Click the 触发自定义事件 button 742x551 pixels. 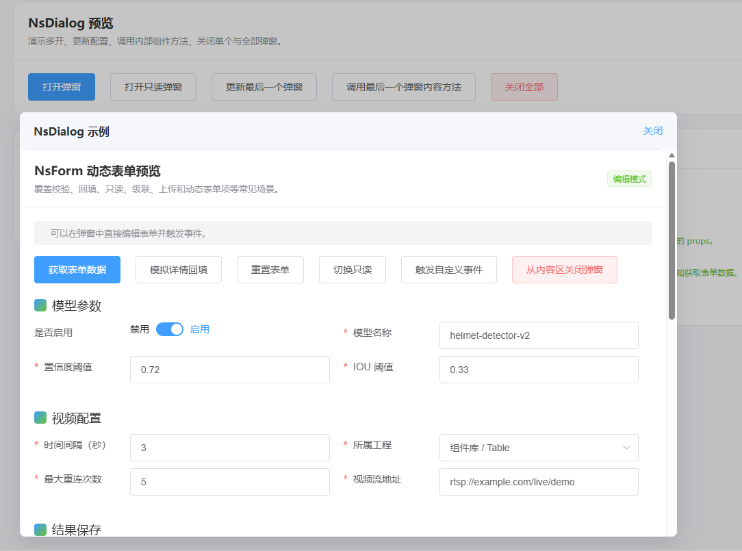click(x=449, y=270)
